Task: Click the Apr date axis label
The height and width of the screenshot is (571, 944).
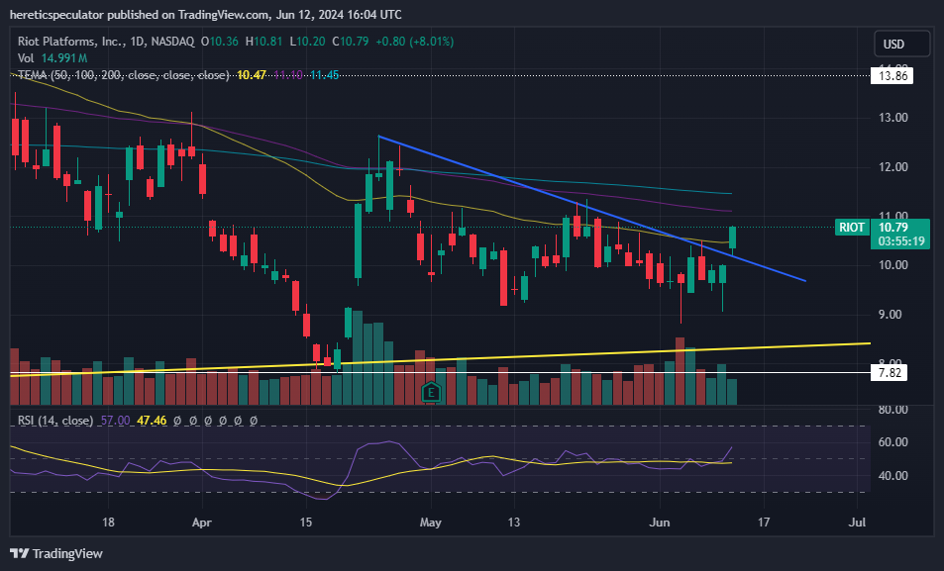Action: [202, 523]
